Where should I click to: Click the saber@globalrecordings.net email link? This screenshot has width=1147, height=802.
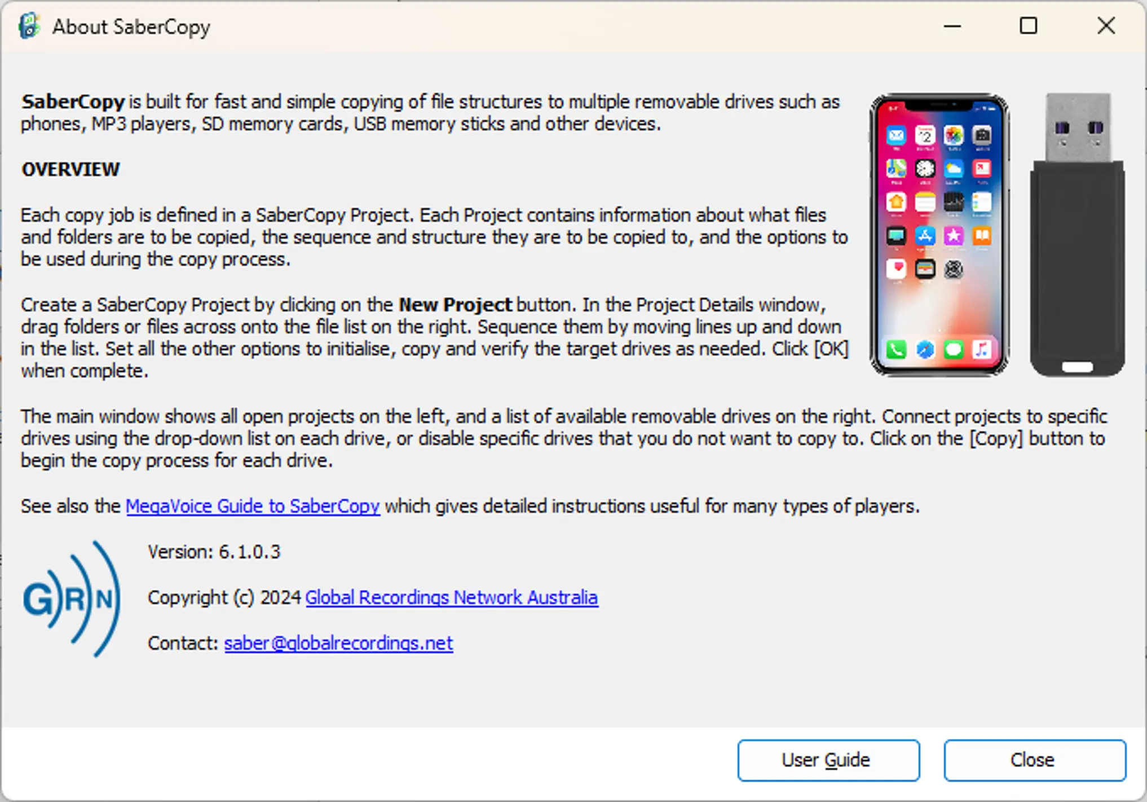338,643
